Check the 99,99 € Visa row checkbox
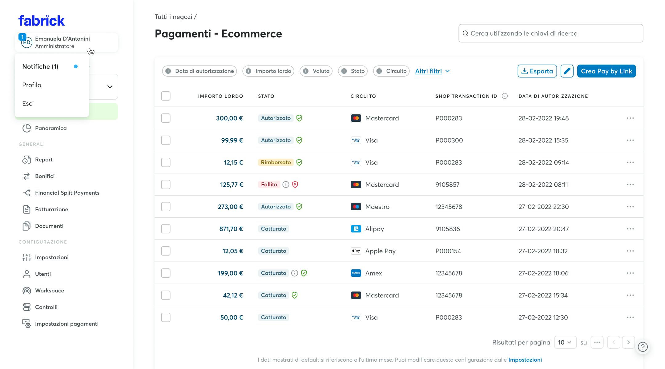 [x=166, y=140]
